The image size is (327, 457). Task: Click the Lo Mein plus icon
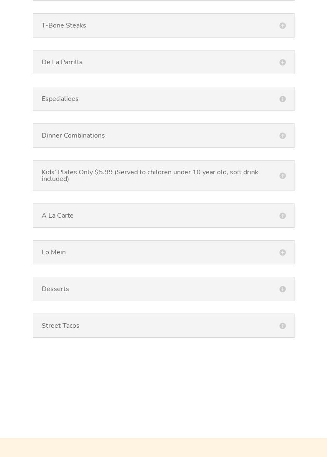point(282,253)
